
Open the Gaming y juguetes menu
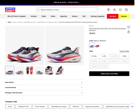pyautogui.click(x=98, y=16)
